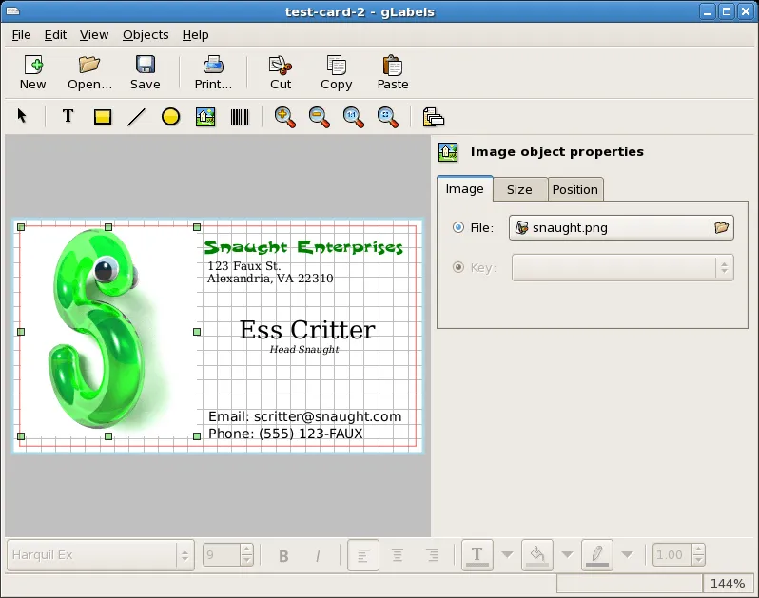Open the Objects menu
759x598 pixels.
[x=146, y=34]
